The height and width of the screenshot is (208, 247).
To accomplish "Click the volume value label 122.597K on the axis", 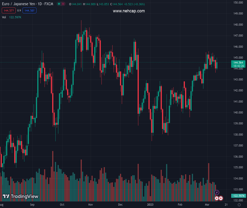I will 239,196.
